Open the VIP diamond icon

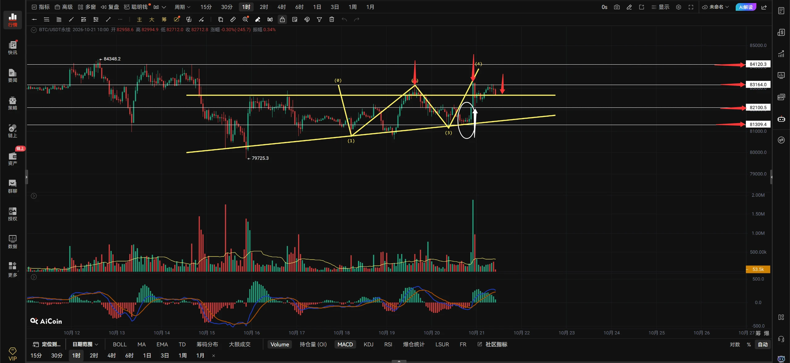(13, 354)
